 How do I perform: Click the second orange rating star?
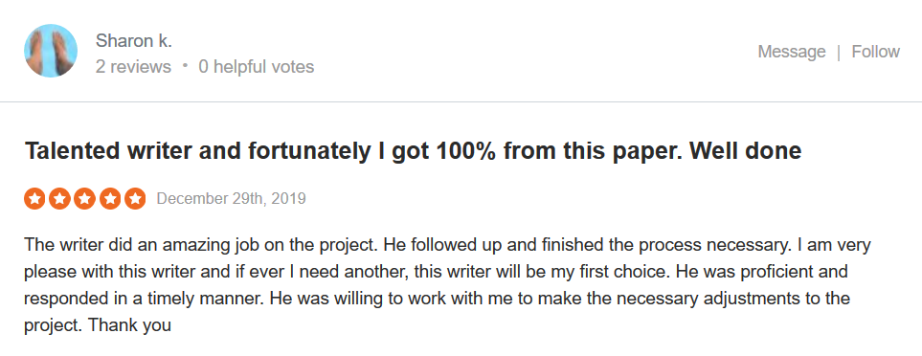point(59,198)
